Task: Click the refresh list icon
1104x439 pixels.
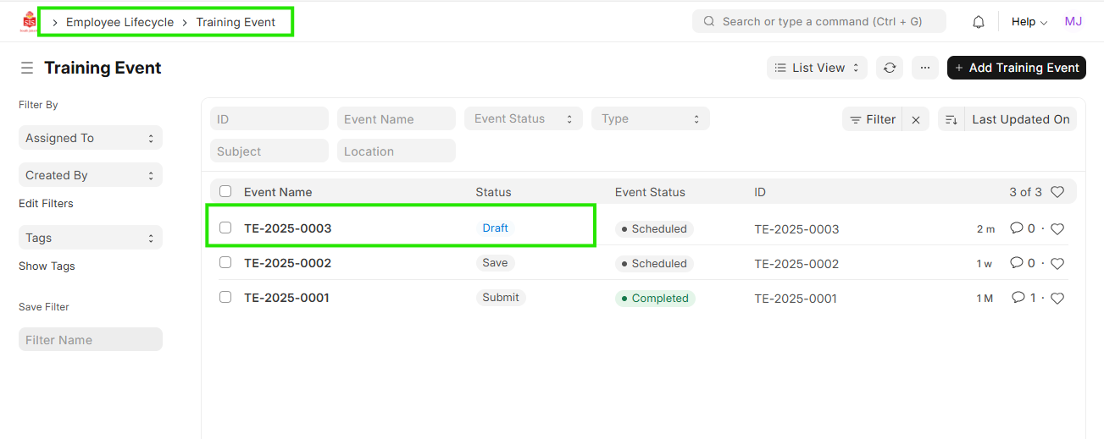Action: point(890,68)
